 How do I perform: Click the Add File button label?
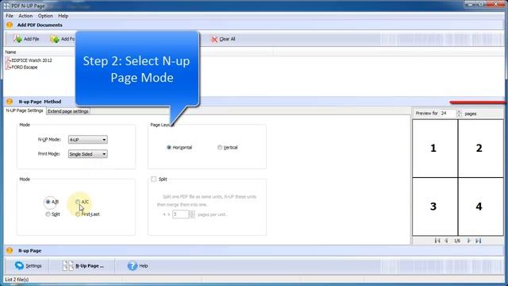pos(32,39)
